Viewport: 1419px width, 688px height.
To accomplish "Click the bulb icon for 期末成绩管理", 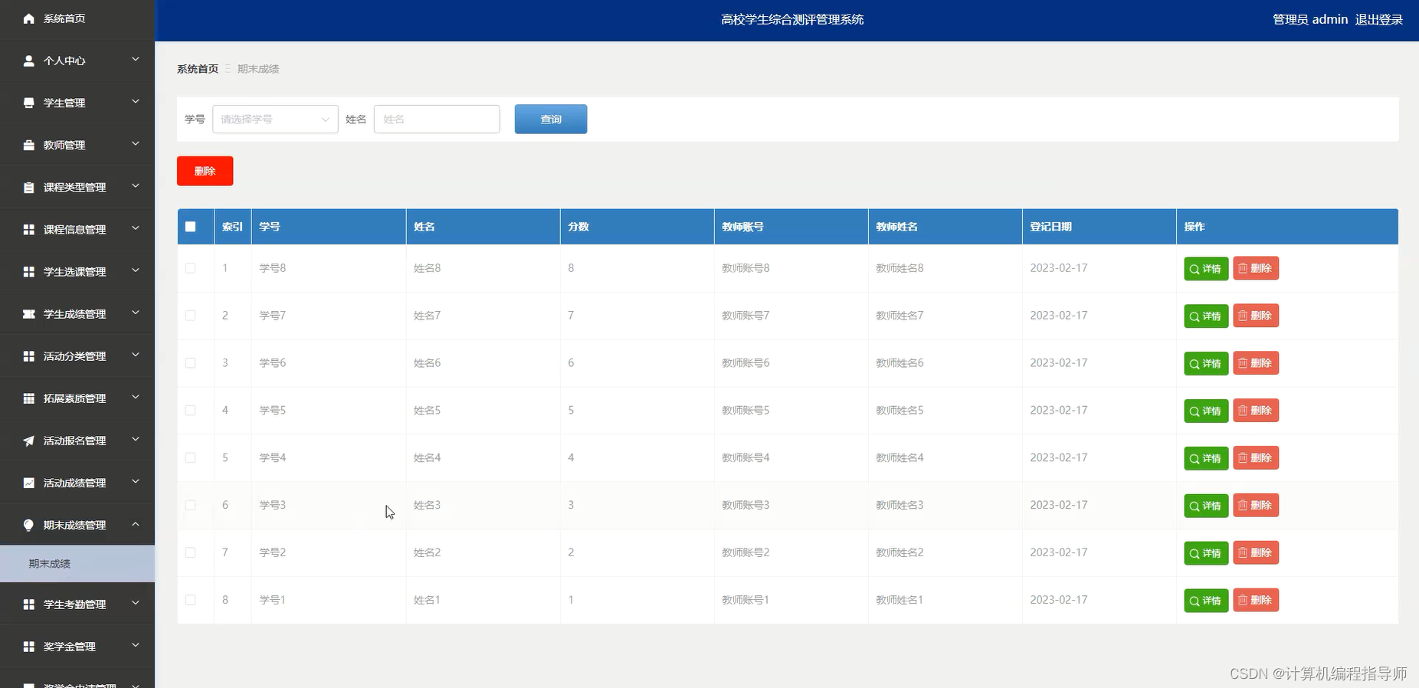I will coord(28,525).
